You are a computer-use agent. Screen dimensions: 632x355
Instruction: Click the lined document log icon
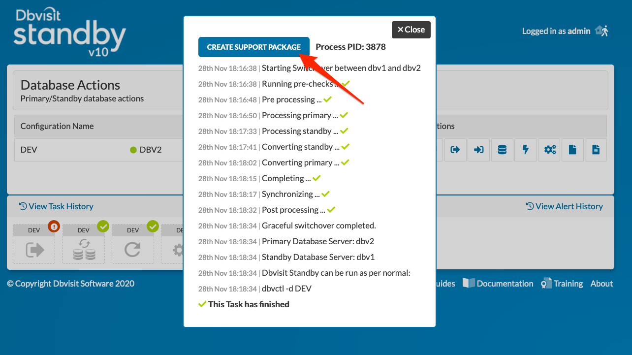click(596, 150)
